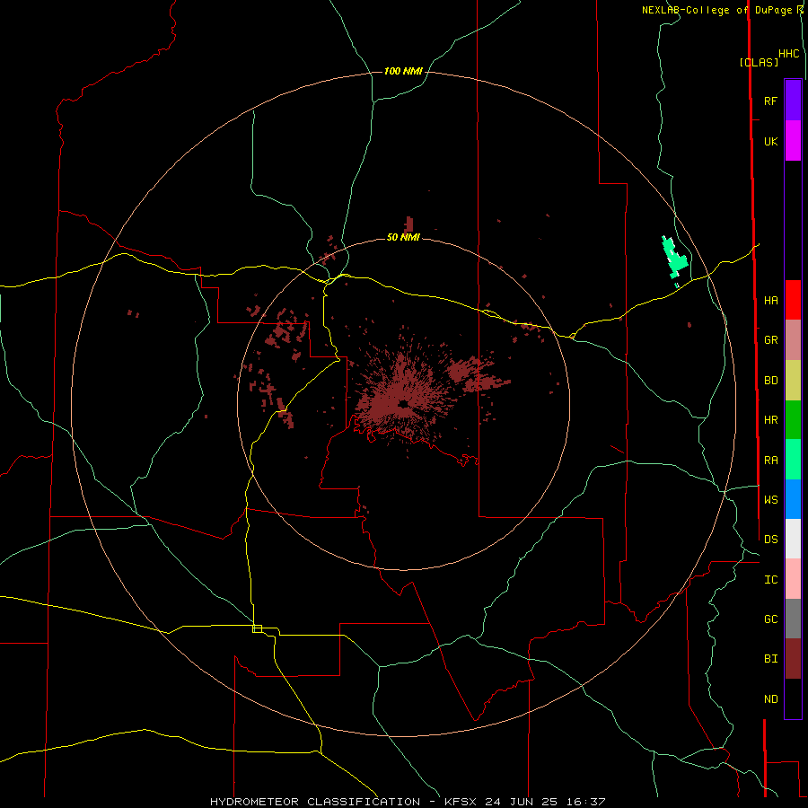
Task: Pick the HR dark green legend swatch
Action: pos(793,420)
